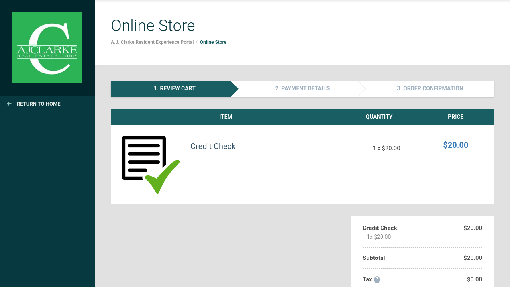Image resolution: width=510 pixels, height=287 pixels.
Task: Click the 1 x $20.00 quantity text
Action: [386, 148]
